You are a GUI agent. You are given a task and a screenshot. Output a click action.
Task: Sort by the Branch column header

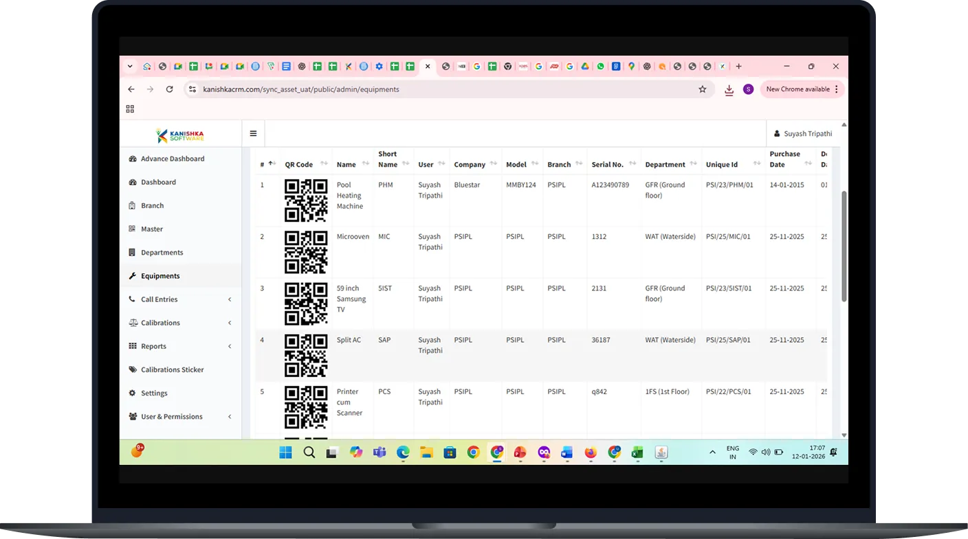pos(564,164)
